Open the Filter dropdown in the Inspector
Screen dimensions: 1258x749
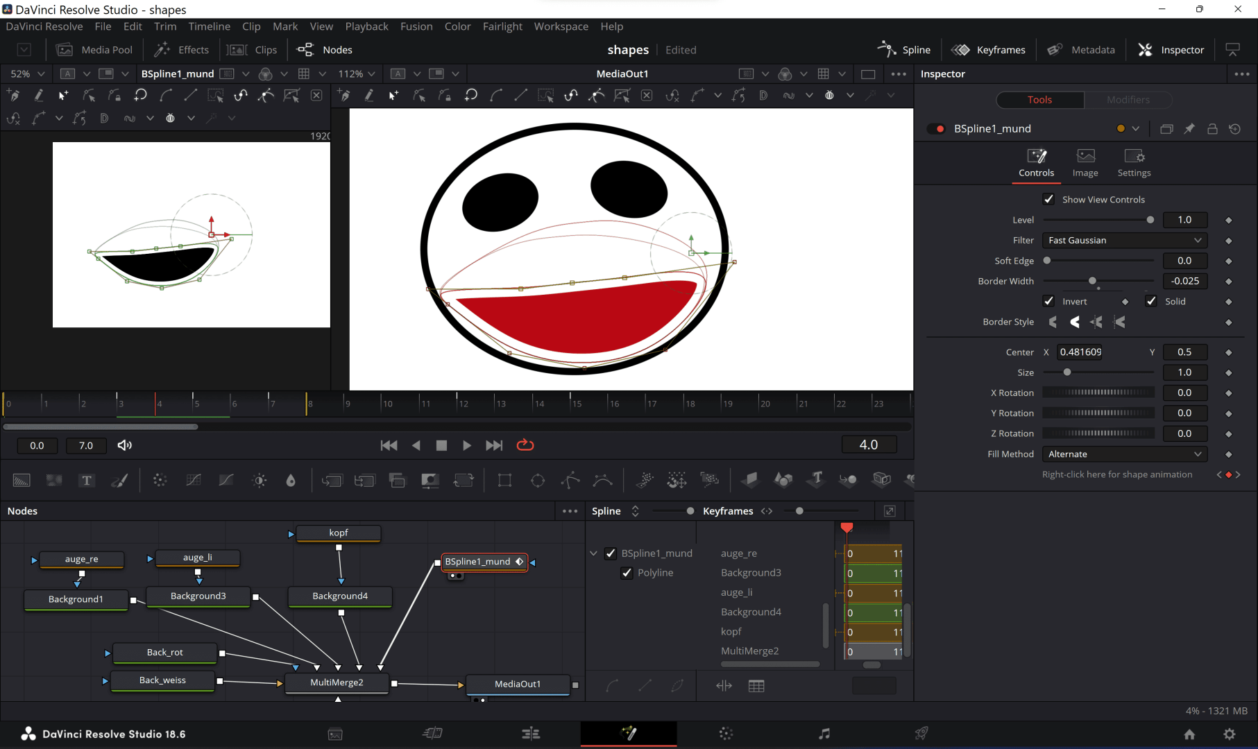pyautogui.click(x=1123, y=240)
